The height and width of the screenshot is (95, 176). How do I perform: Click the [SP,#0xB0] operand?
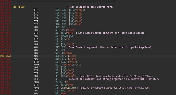(x=68, y=85)
